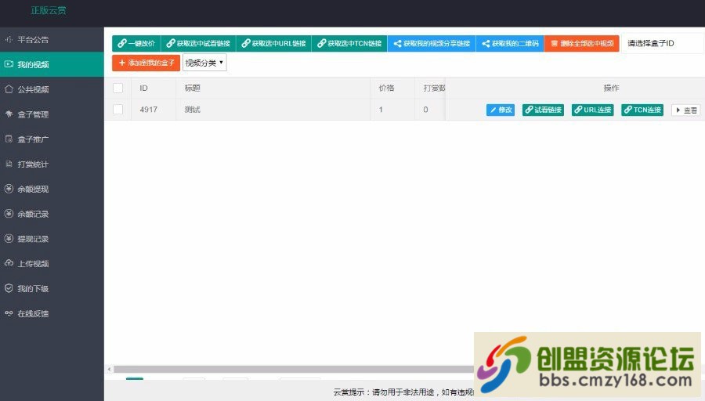Click 获取选中试看链接 button
Viewport: 705px width, 401px height.
[198, 43]
